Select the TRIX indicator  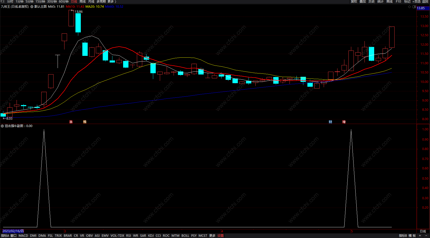coord(58,236)
